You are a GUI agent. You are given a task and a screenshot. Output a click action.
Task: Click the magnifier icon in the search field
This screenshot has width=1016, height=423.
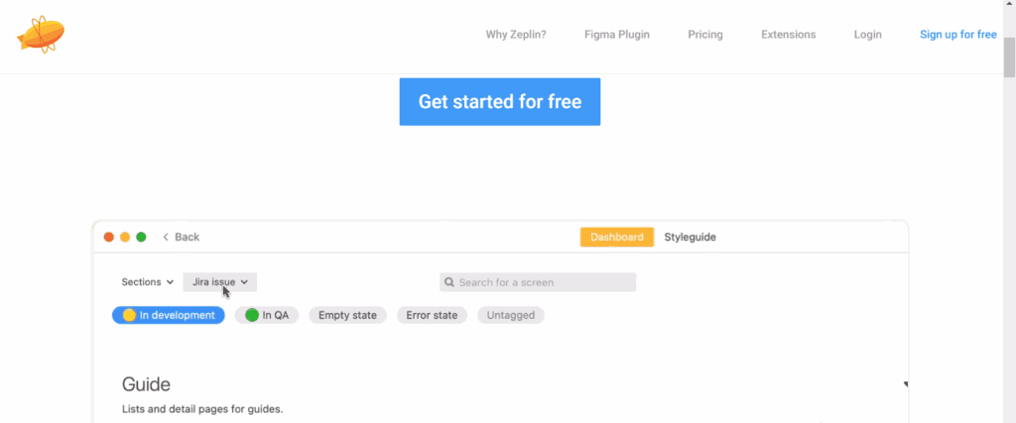[x=448, y=282]
